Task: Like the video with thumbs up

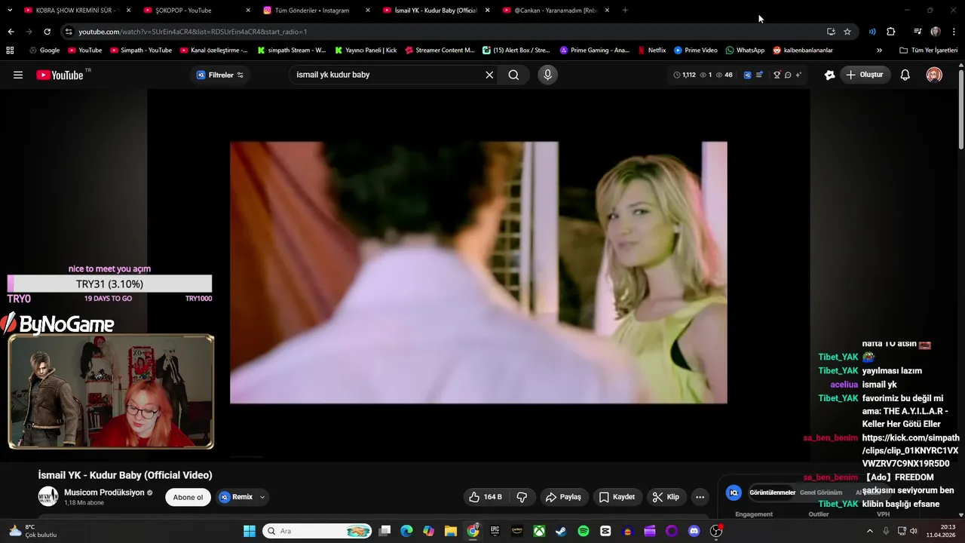Action: pos(485,497)
